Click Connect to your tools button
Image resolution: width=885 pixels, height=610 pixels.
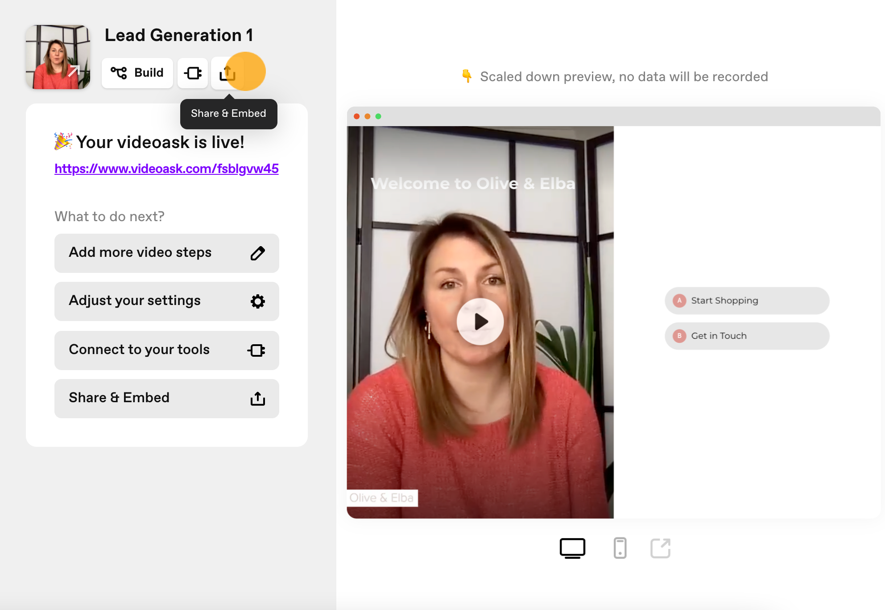(x=166, y=350)
